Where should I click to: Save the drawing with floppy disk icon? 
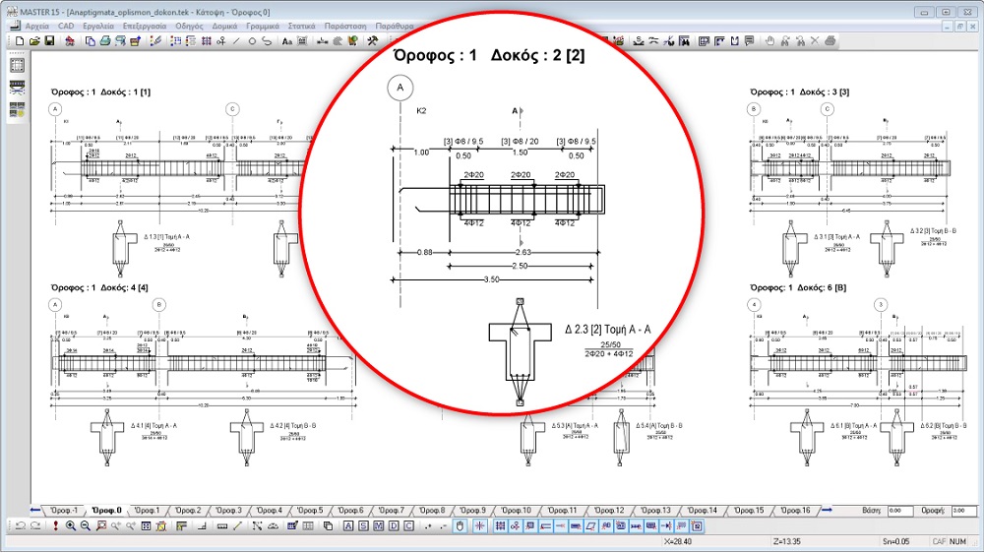pos(48,41)
